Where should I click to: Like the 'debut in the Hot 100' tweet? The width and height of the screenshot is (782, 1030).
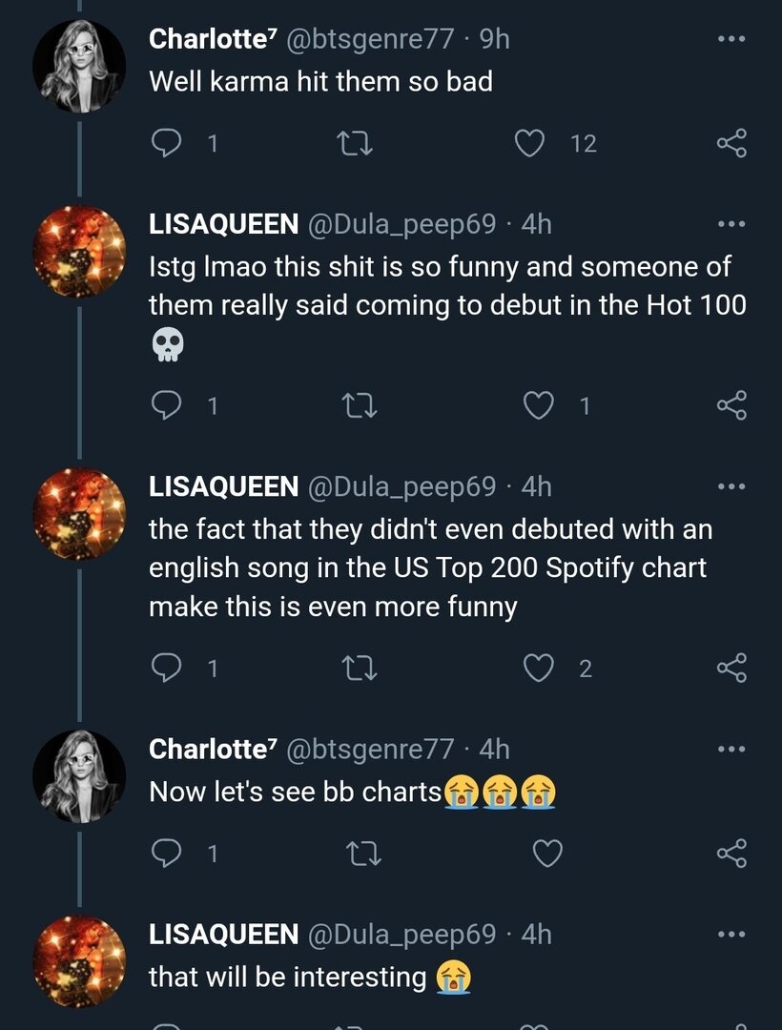[539, 405]
